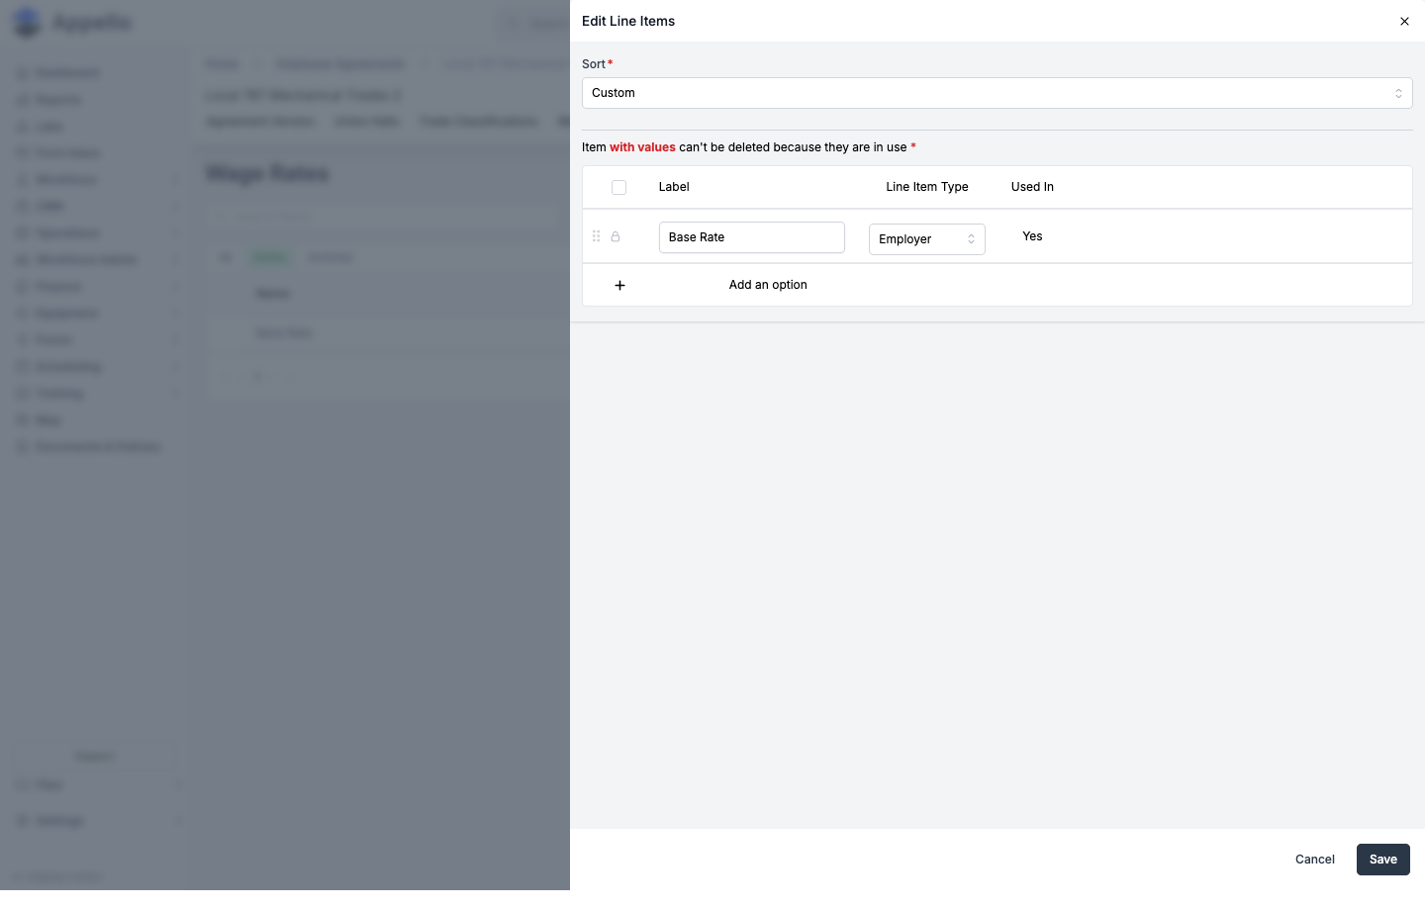Click the "Yes" value under Used In

tap(1032, 236)
